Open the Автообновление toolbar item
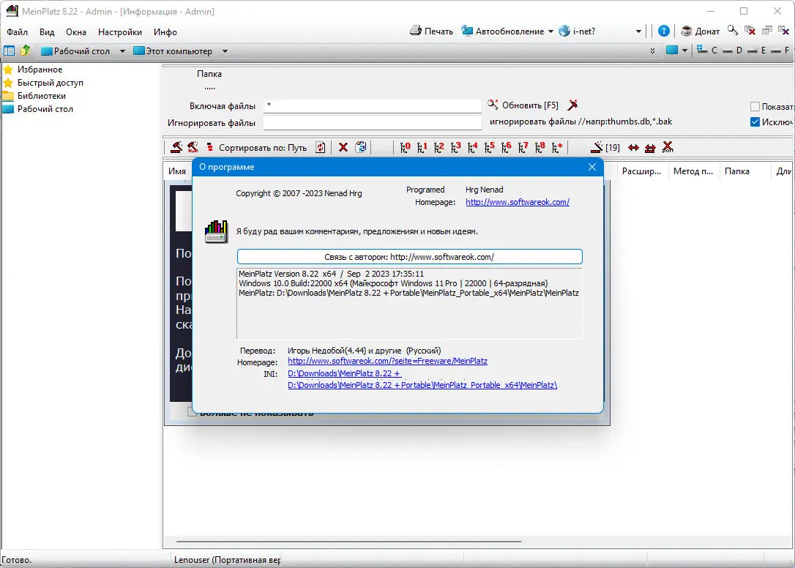The image size is (795, 568). tap(503, 31)
